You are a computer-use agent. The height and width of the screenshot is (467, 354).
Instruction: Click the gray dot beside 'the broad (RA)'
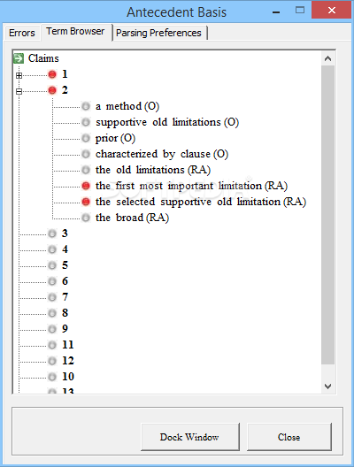86,218
